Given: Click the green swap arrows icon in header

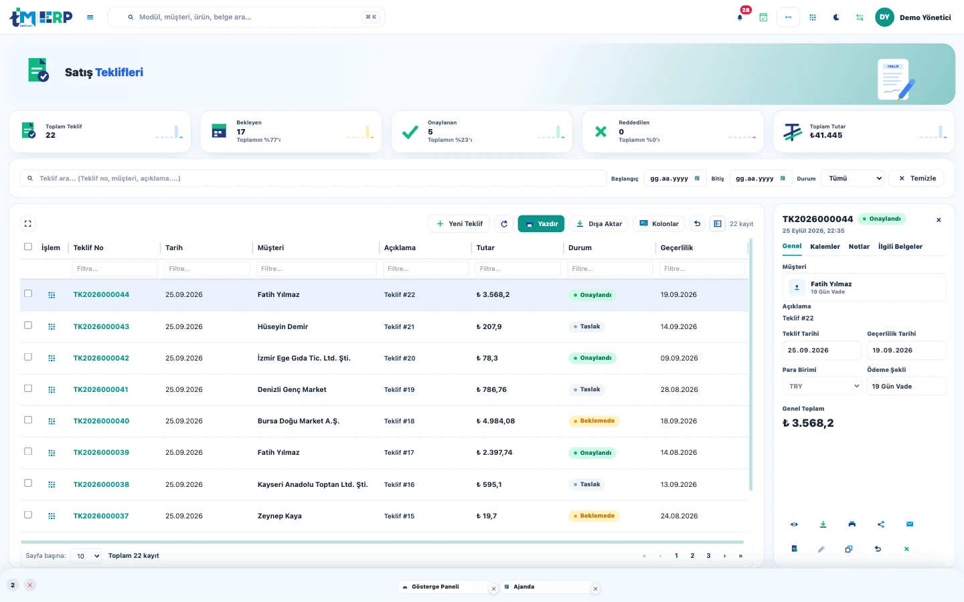Looking at the screenshot, I should coord(860,17).
